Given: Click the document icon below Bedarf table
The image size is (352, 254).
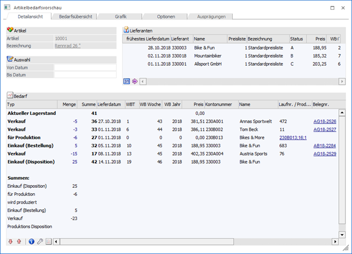Looking at the screenshot, I should click(48, 241).
